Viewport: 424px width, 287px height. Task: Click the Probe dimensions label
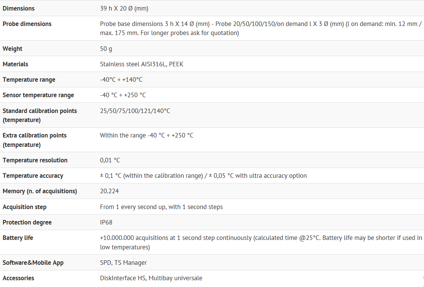(x=27, y=24)
